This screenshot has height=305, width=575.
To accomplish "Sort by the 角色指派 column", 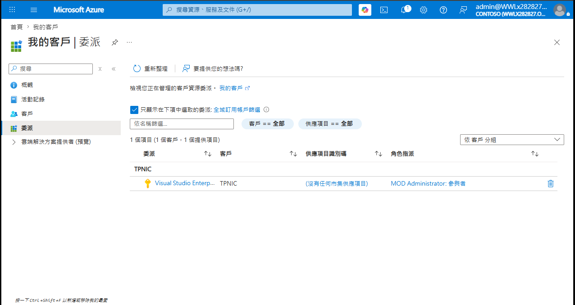I will [535, 154].
